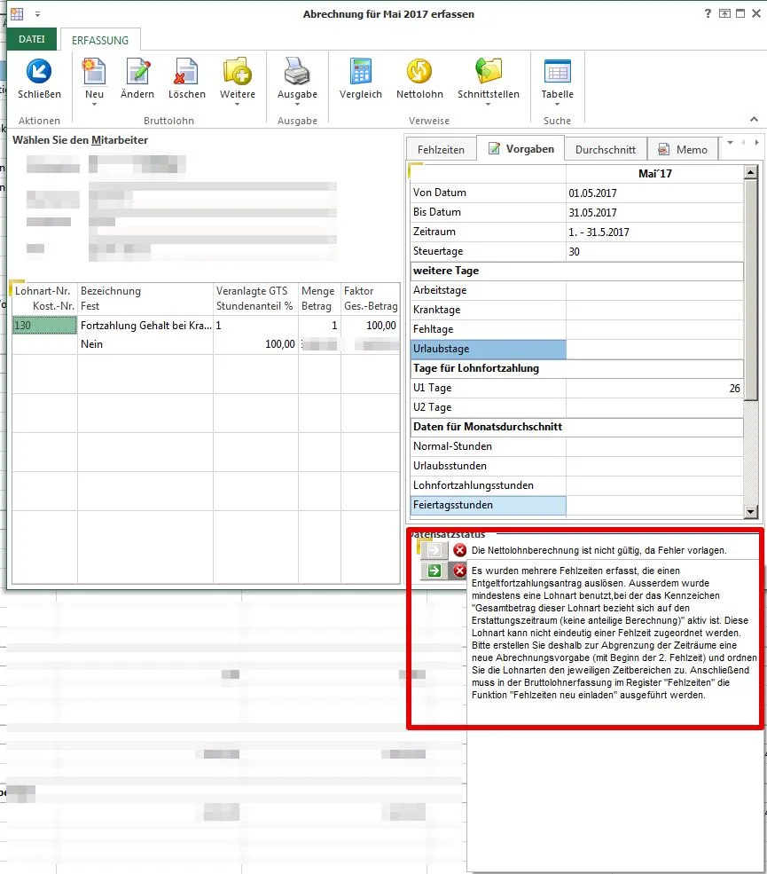The image size is (767, 874).
Task: Click the Löschen icon in Bruttolohn
Action: [186, 72]
